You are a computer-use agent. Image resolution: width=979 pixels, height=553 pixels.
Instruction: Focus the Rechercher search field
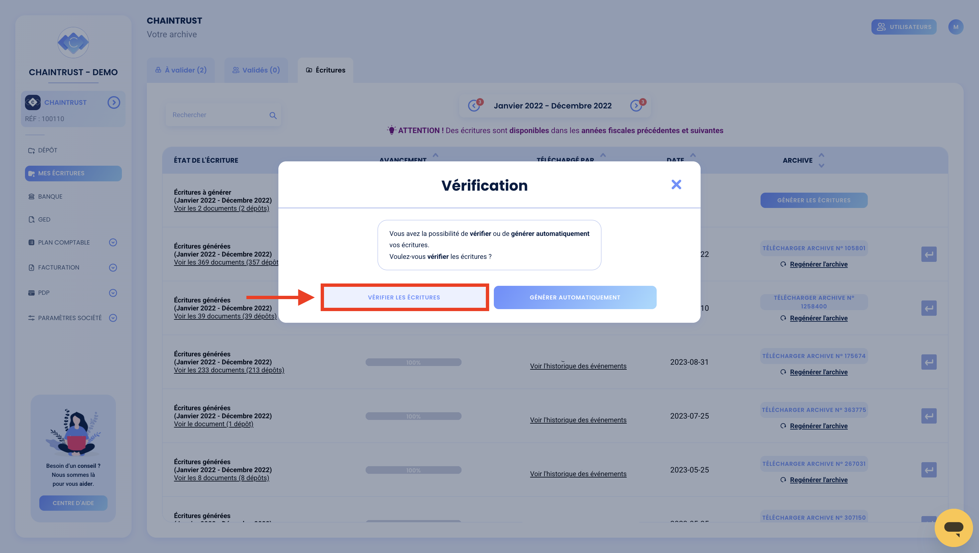(223, 115)
